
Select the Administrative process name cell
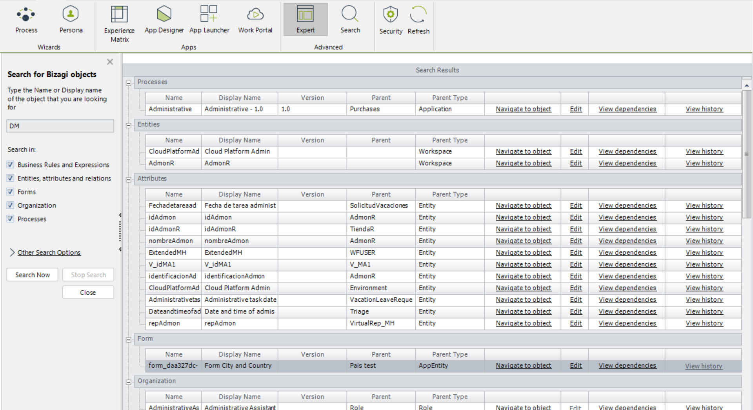pyautogui.click(x=173, y=109)
